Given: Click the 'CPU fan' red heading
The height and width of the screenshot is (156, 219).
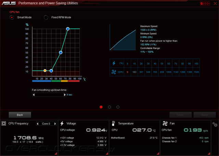Looking at the screenshot, I should (x=14, y=12).
